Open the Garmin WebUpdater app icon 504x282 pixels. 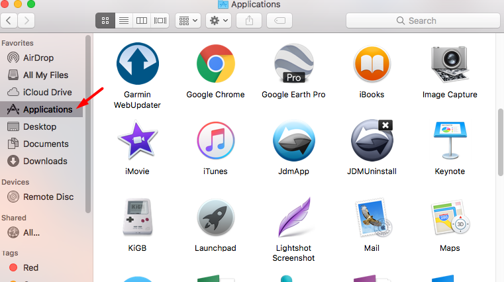[x=138, y=64]
